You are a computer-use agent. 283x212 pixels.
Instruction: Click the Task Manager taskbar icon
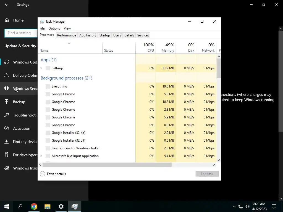click(x=75, y=206)
